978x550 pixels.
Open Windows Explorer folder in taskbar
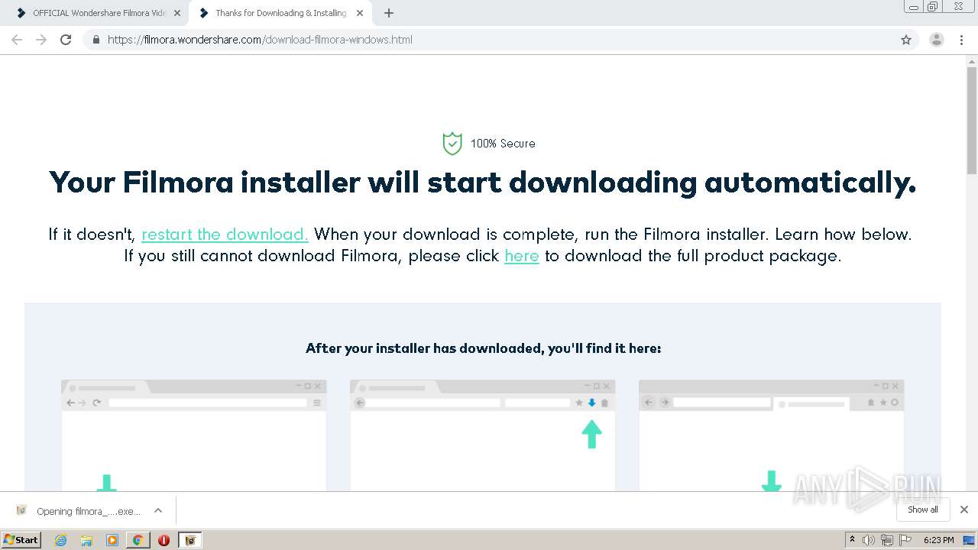click(86, 540)
